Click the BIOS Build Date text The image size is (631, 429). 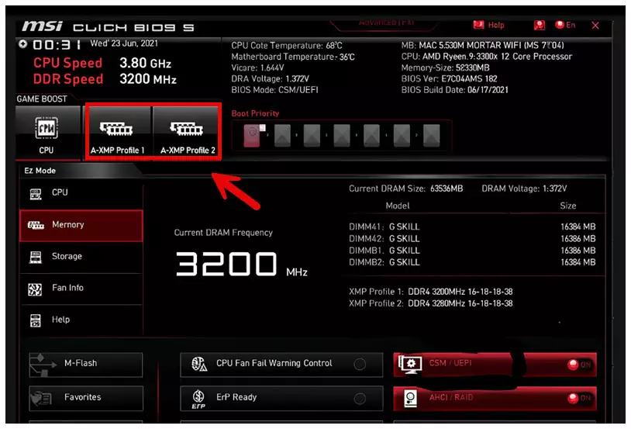tap(454, 90)
